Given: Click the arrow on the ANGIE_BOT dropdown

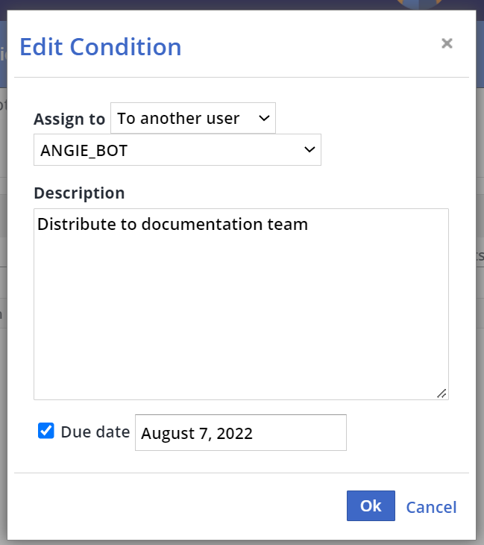Looking at the screenshot, I should 309,150.
